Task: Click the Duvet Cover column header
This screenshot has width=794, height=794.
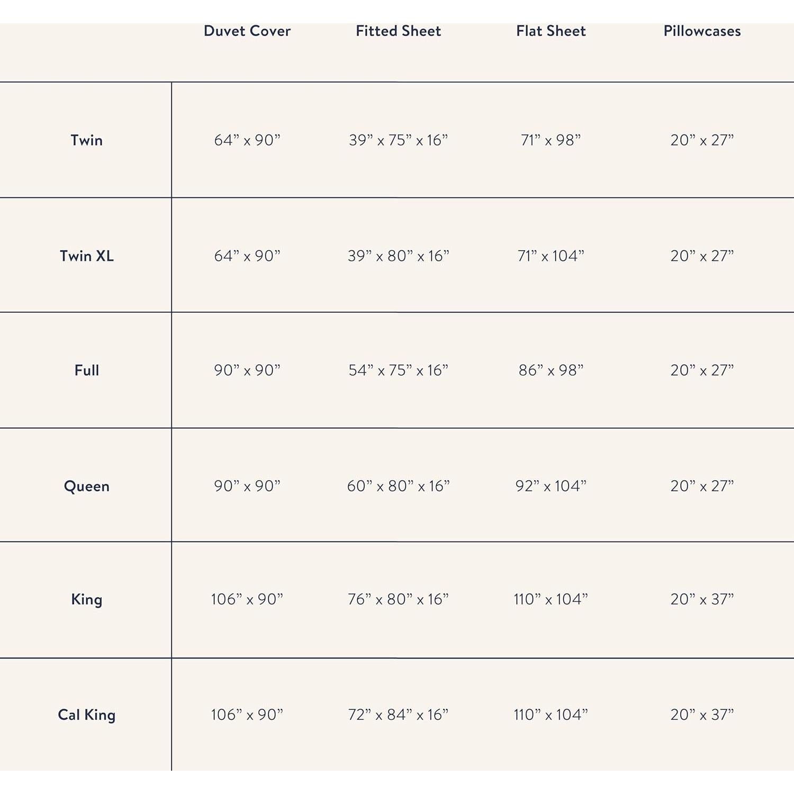Action: 247,31
